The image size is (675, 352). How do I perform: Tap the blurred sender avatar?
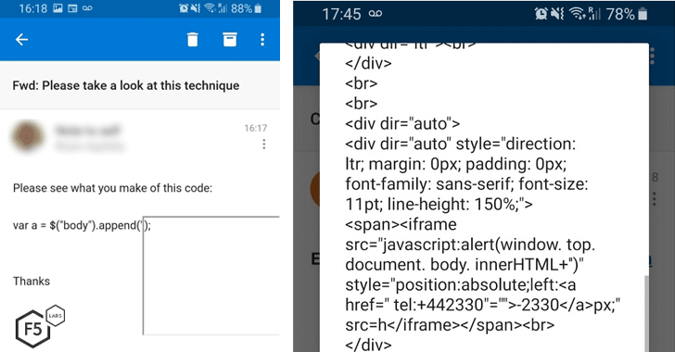(x=28, y=137)
